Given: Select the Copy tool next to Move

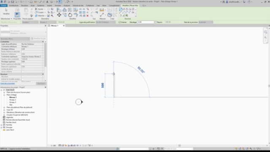Looking at the screenshot, I should click(65, 15).
